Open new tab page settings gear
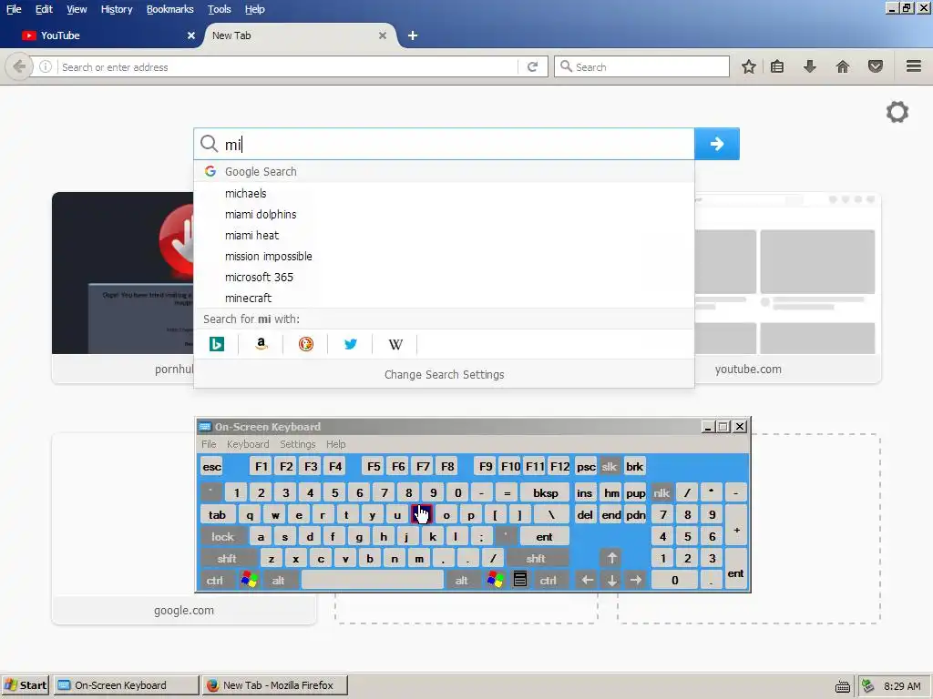The height and width of the screenshot is (699, 933). point(897,112)
